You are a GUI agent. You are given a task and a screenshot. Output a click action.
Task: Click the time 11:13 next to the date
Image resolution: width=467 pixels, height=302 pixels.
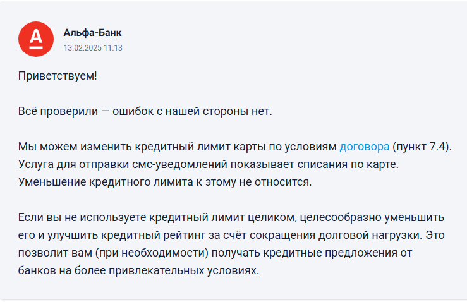coord(114,47)
